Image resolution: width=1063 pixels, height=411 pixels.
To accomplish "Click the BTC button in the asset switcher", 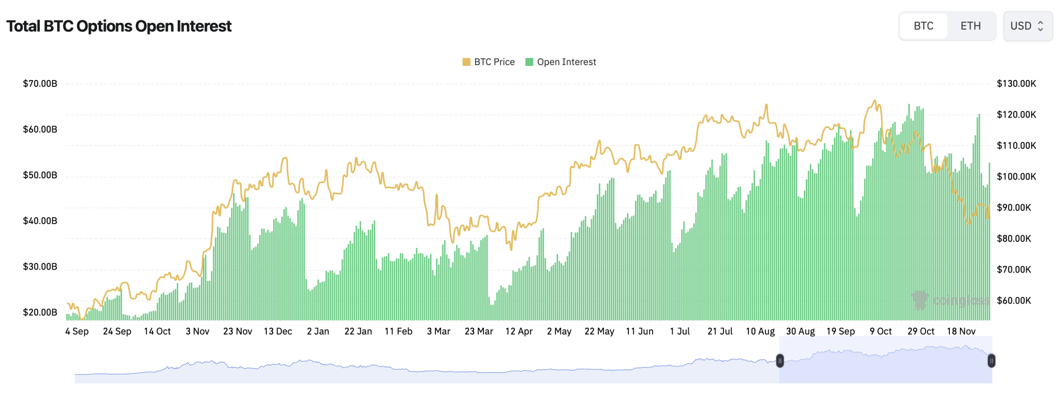I will coord(923,26).
